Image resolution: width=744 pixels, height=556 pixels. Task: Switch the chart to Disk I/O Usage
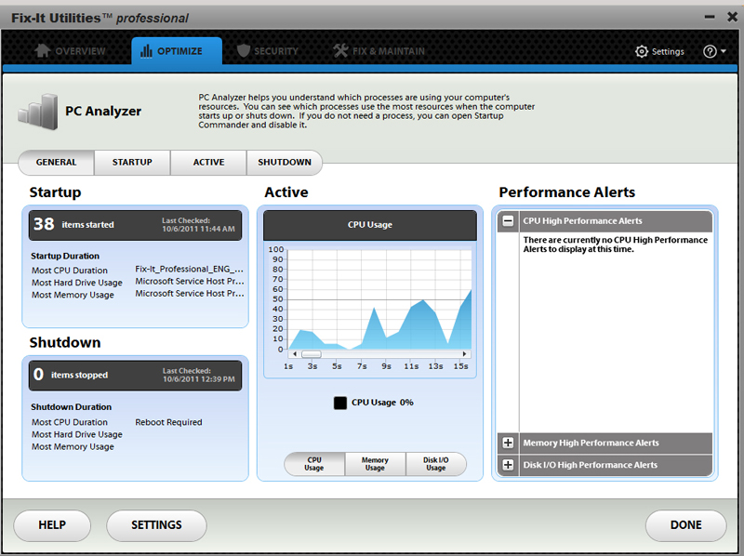[435, 464]
